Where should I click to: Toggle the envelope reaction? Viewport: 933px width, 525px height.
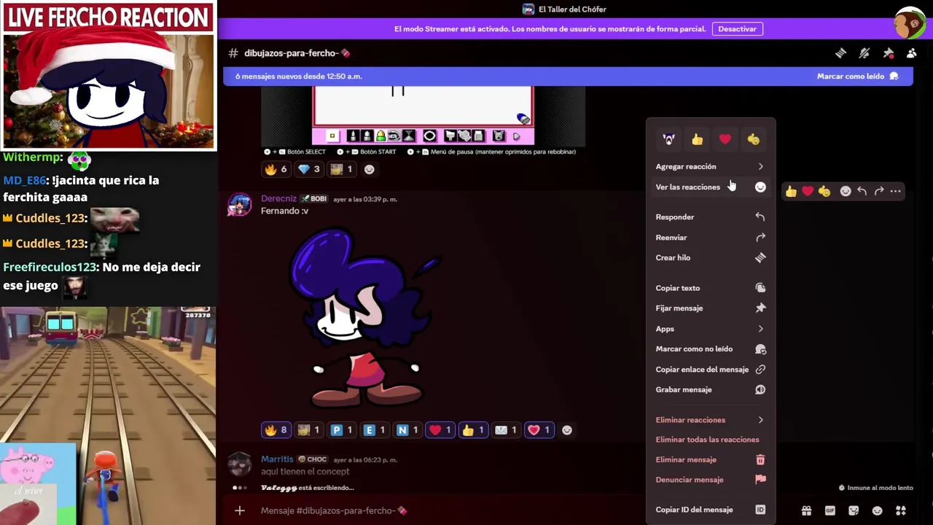point(506,430)
